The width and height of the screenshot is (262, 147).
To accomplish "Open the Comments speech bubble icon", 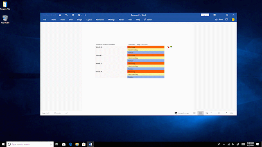I will 227,20.
